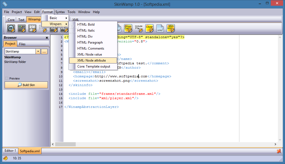This screenshot has width=285, height=164.
Task: Click the </skininfo> closing tag
Action: pyautogui.click(x=81, y=85)
